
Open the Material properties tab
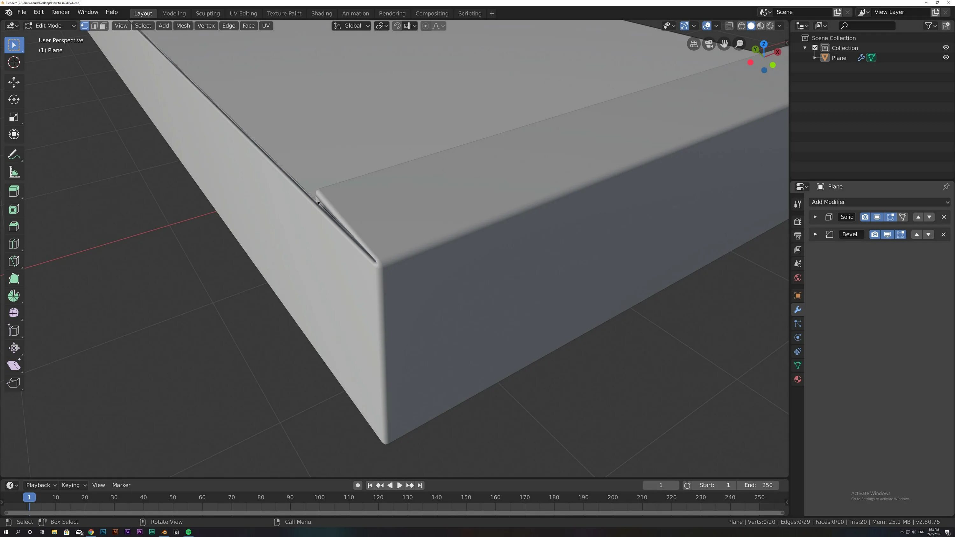[x=798, y=379]
